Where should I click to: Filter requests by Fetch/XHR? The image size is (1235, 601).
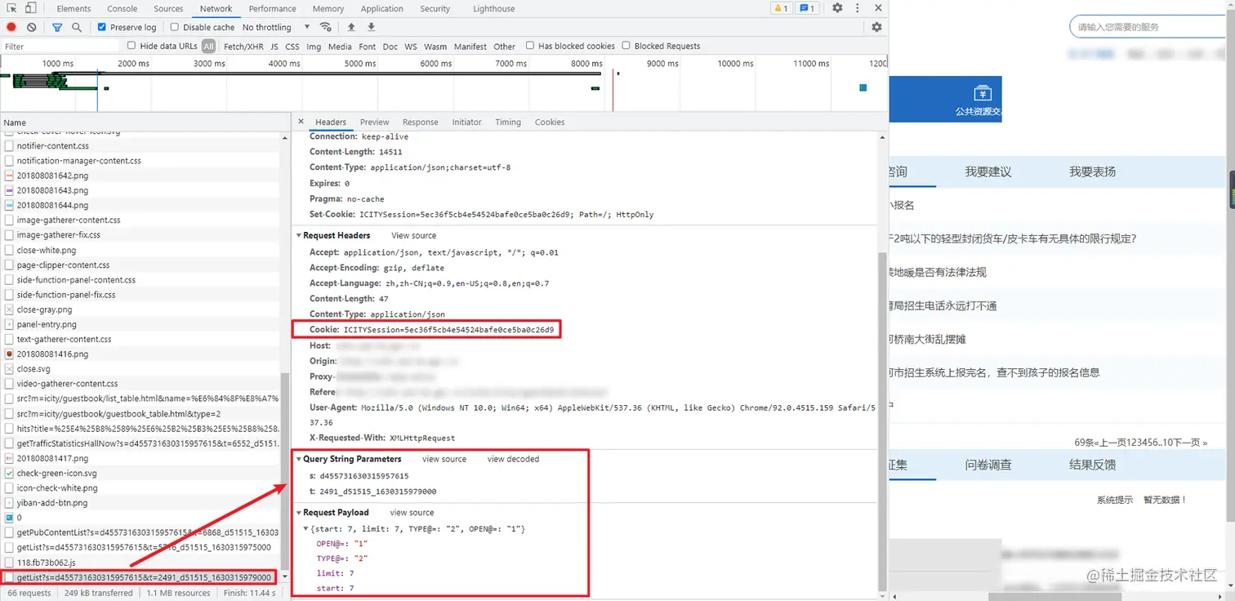(243, 47)
